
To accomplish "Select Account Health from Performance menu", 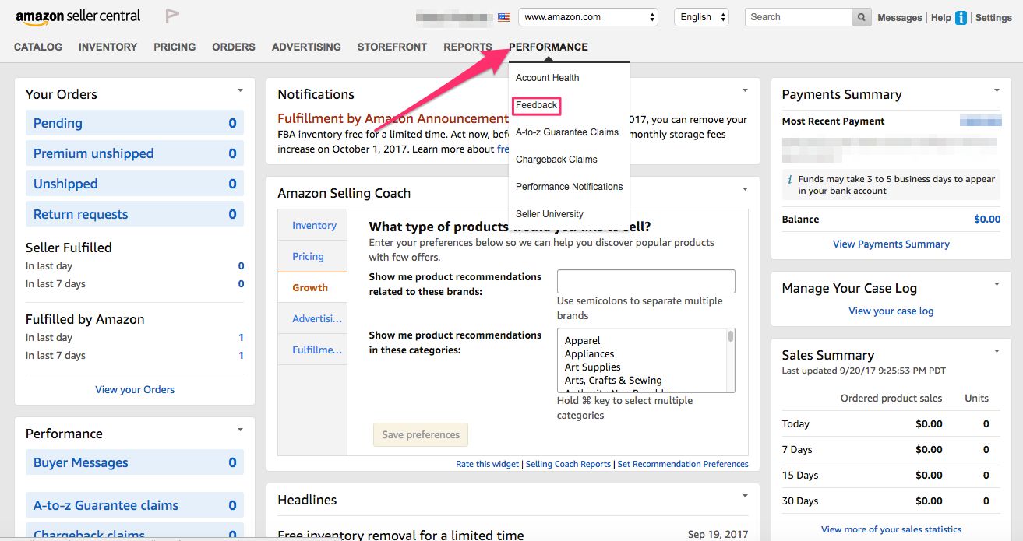I will pos(547,78).
